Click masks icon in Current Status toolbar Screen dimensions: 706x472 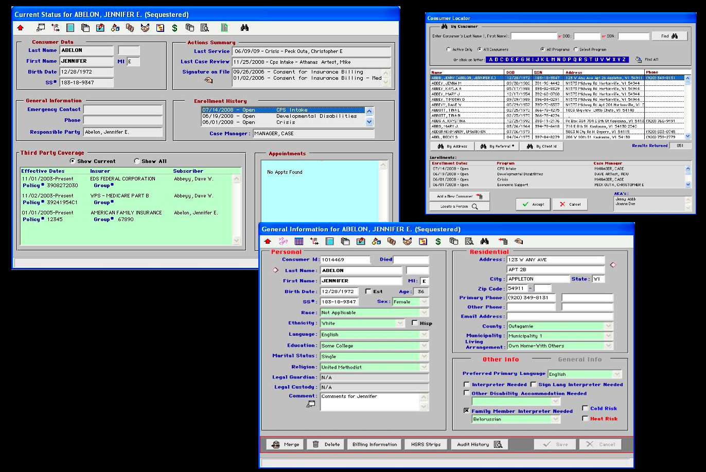tap(130, 28)
